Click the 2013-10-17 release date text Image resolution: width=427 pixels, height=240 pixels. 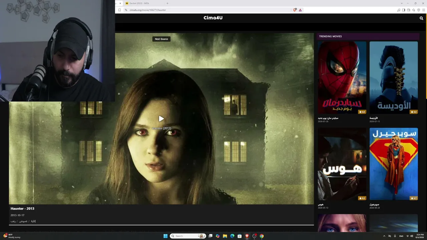click(17, 215)
